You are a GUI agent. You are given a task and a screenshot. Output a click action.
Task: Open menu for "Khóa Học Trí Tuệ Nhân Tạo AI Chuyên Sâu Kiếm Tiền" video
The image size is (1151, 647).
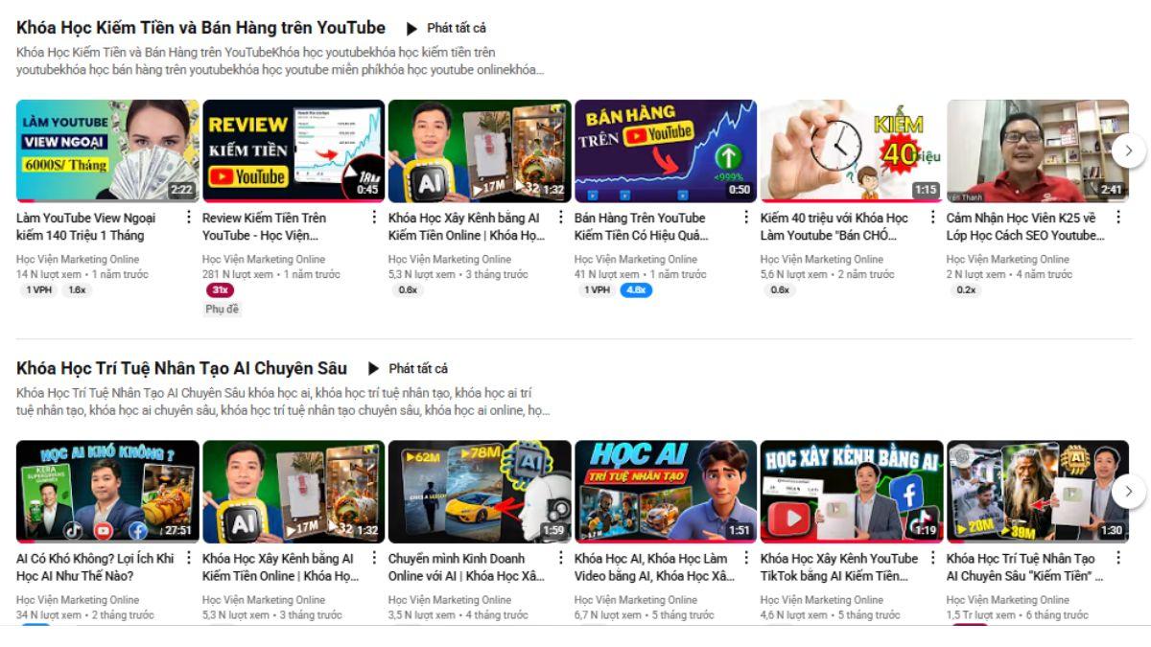click(x=1118, y=558)
